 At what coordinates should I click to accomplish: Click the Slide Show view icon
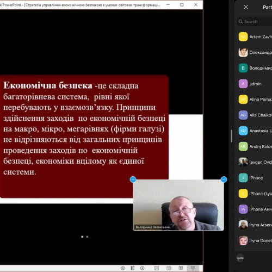(193, 268)
